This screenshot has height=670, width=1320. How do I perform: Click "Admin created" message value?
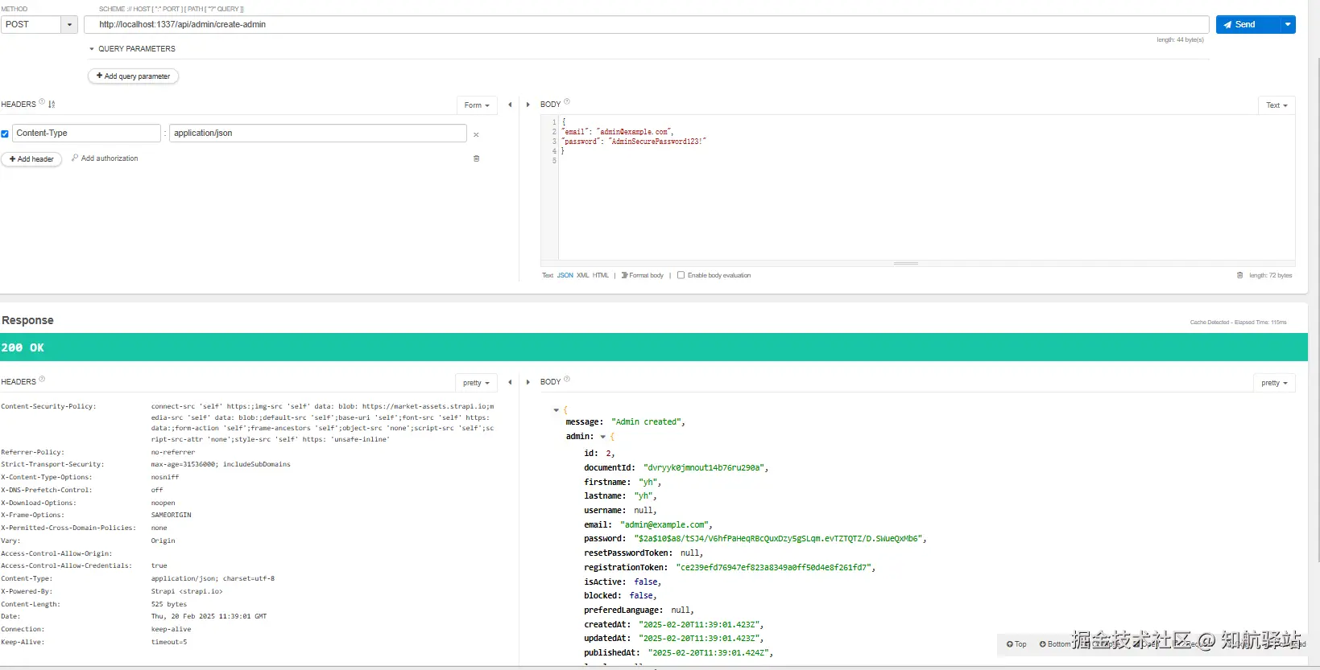coord(647,422)
